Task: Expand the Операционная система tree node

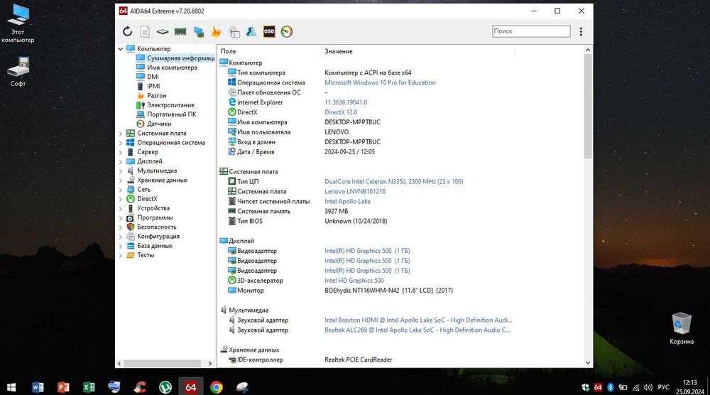Action: pos(121,143)
